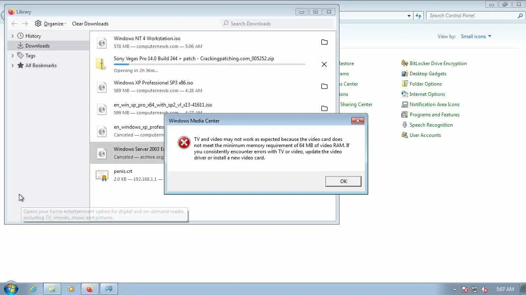Expand the History tree node
The width and height of the screenshot is (526, 295).
(x=12, y=36)
